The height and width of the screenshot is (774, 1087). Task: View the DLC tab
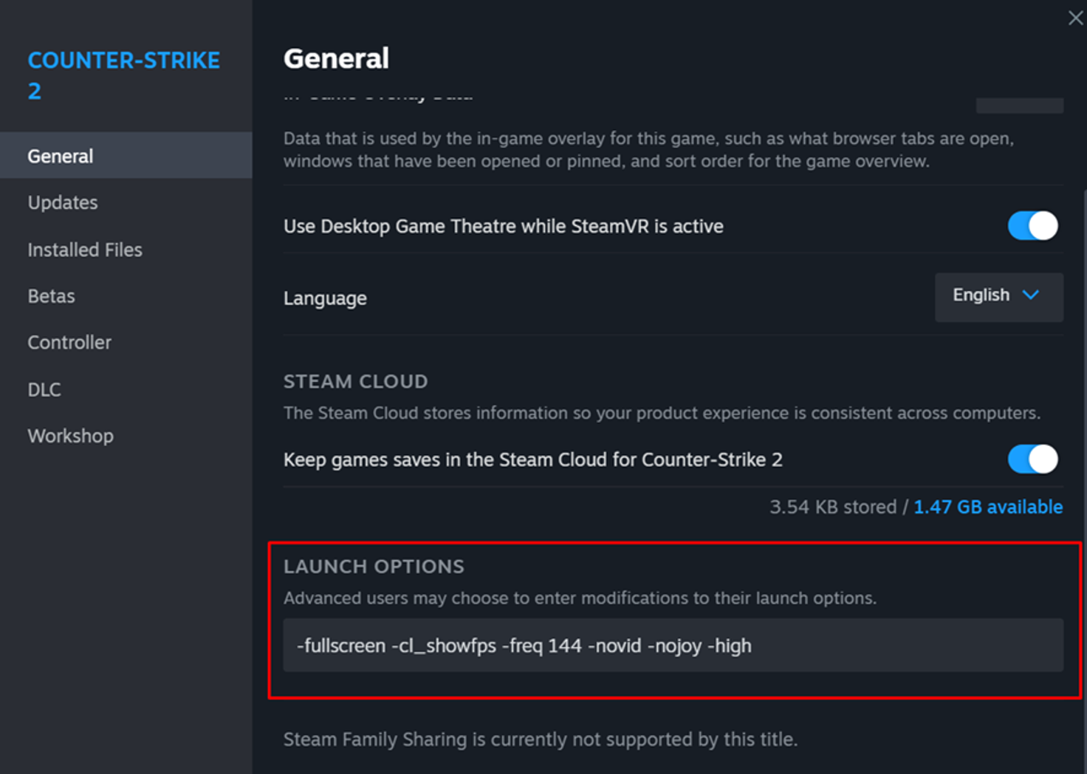(x=44, y=389)
